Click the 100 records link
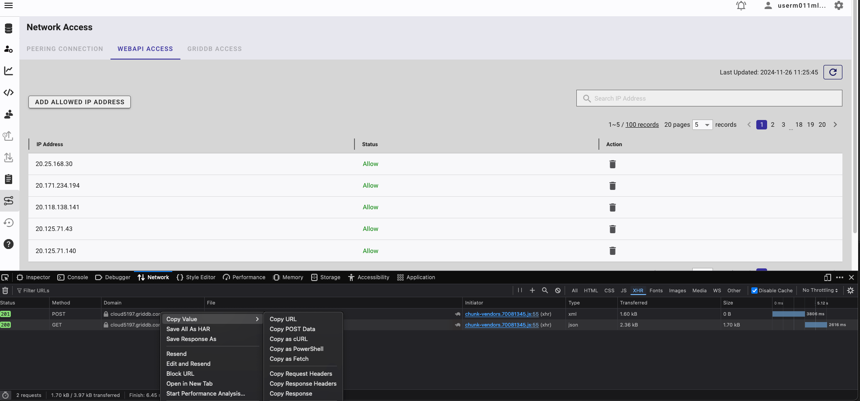 coord(642,125)
